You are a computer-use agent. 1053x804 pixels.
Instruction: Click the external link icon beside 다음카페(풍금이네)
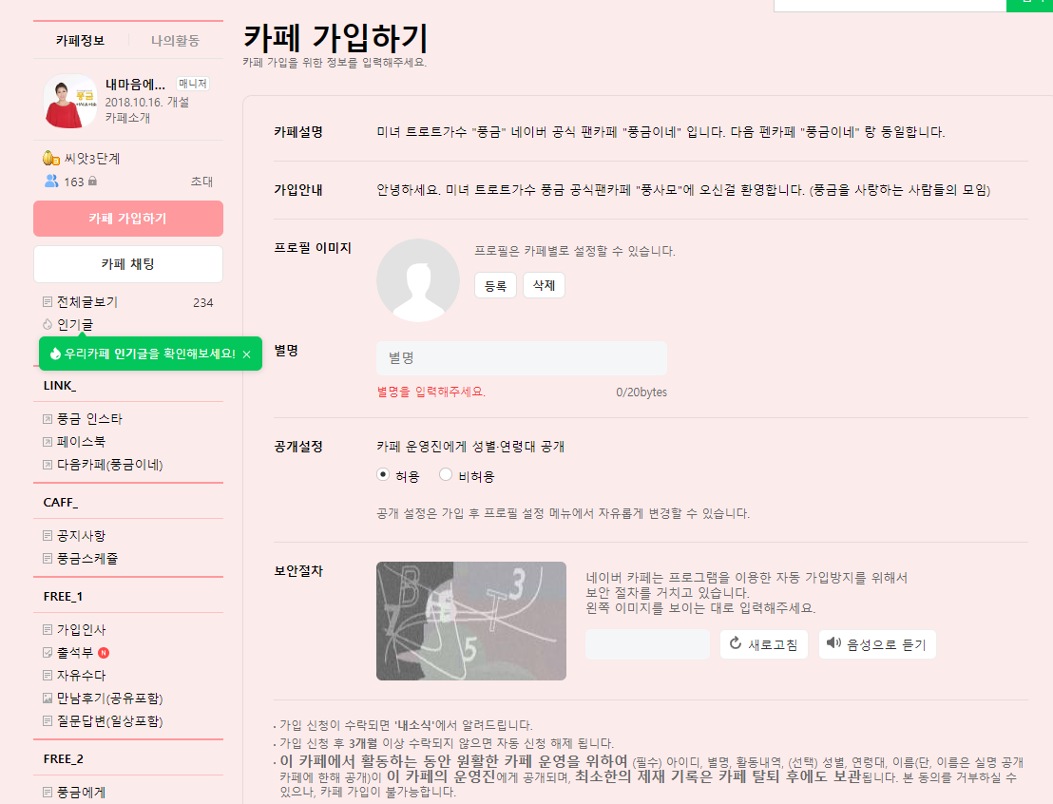pyautogui.click(x=47, y=465)
